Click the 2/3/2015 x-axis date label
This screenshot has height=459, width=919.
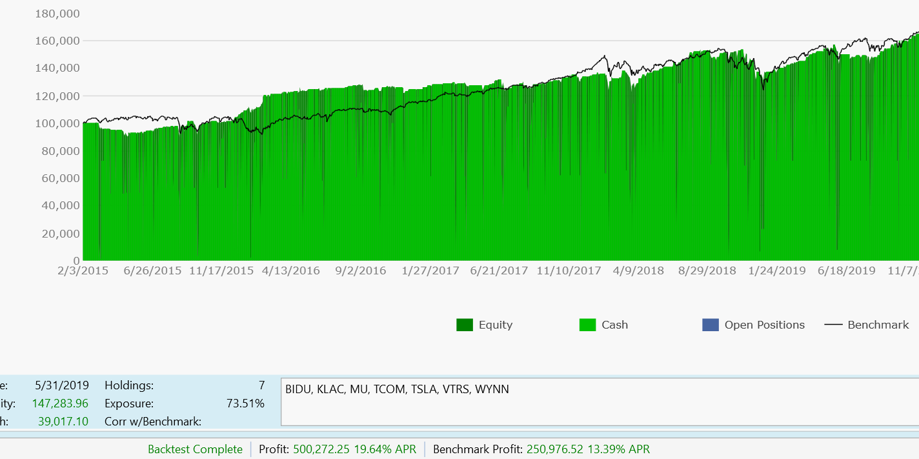click(83, 270)
